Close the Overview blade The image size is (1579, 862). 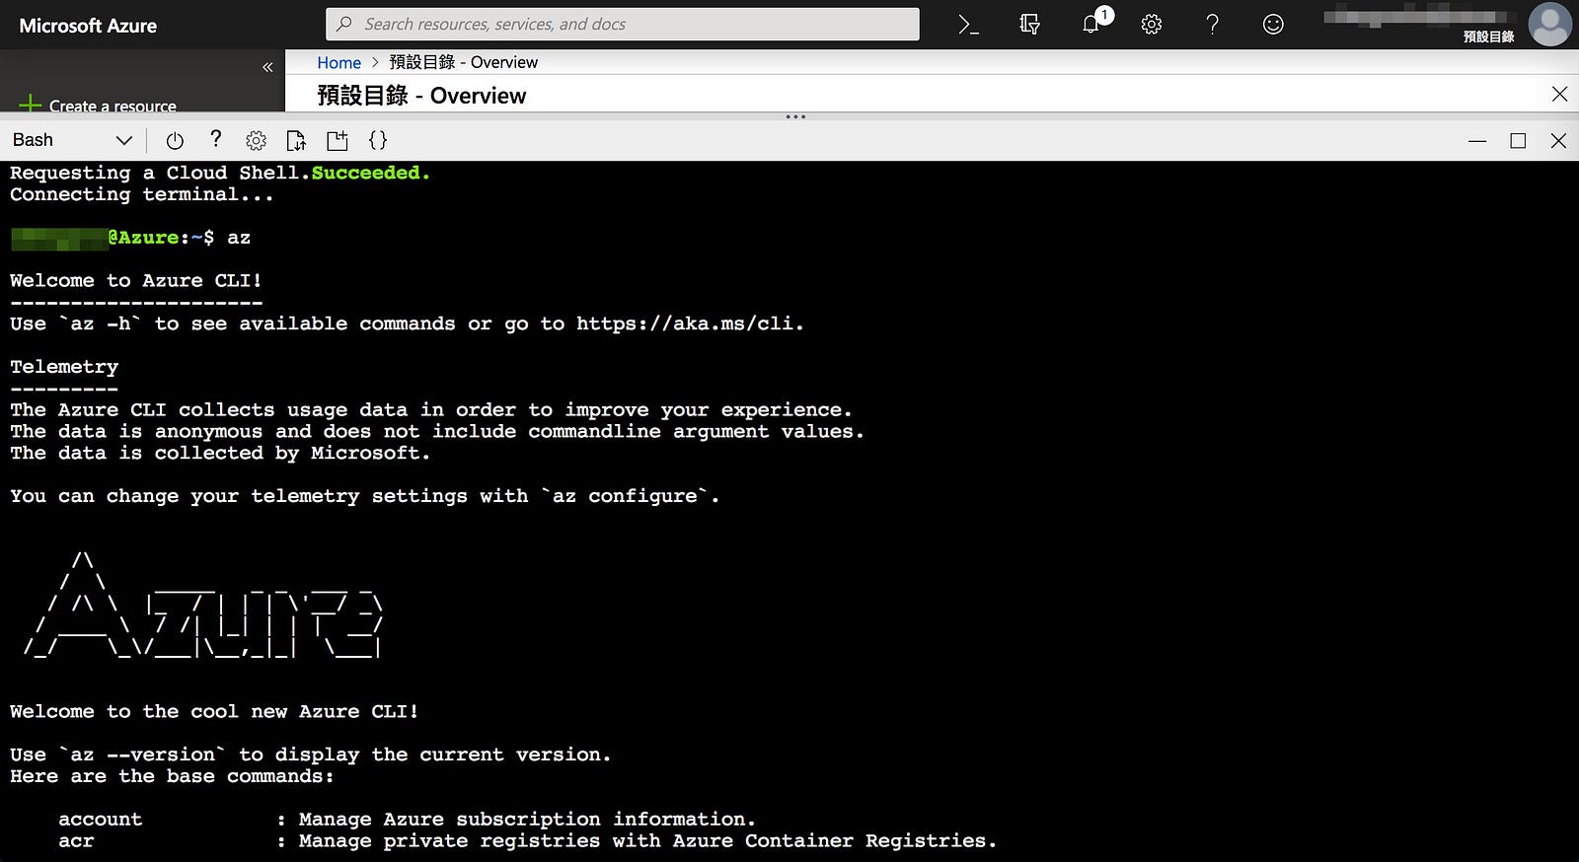[1559, 95]
